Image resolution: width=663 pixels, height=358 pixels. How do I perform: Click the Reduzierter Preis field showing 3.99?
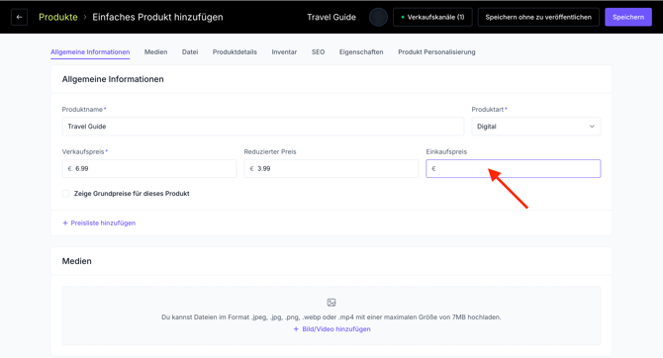coord(331,169)
